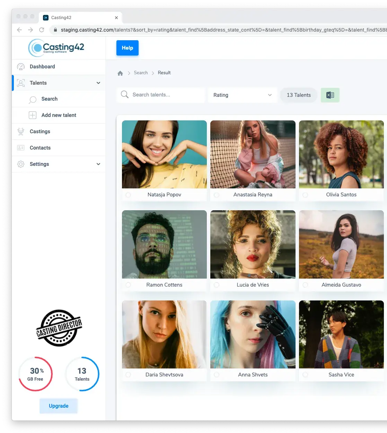Screen dimensions: 387x433
Task: Click the Excel export icon
Action: (x=330, y=95)
